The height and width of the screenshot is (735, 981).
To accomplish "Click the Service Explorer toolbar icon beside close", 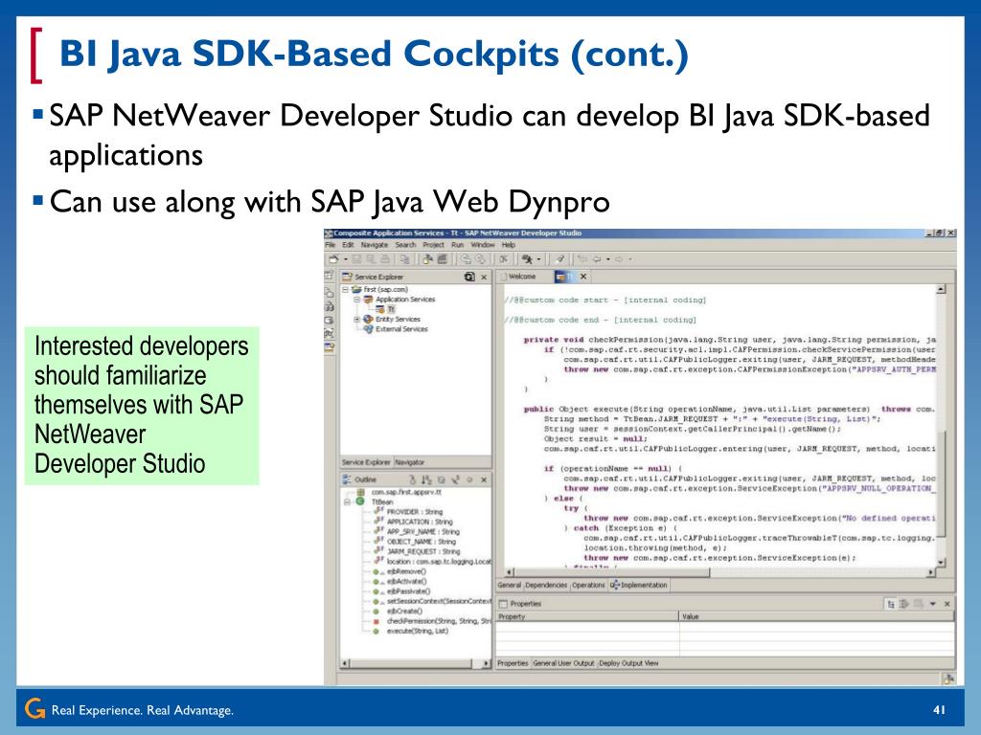I will point(469,277).
